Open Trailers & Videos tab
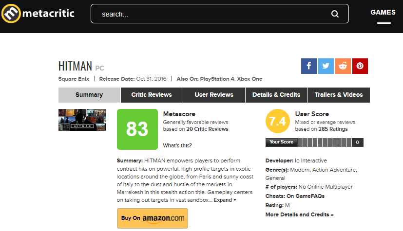 pos(339,95)
